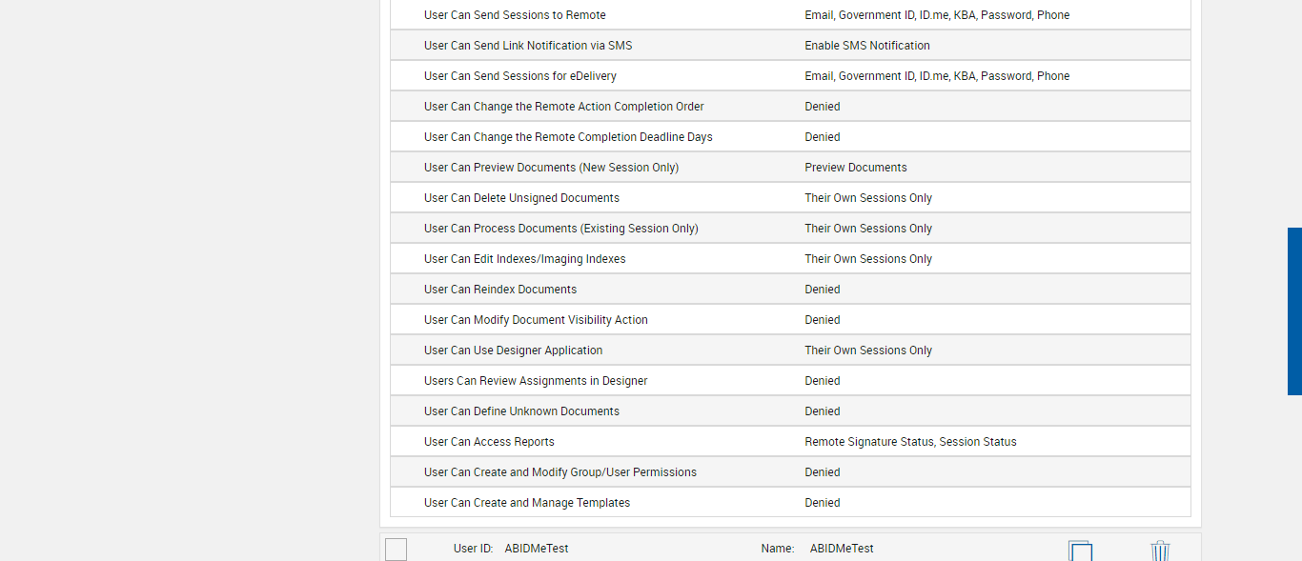The width and height of the screenshot is (1302, 561).
Task: Select User Can Create and Manage Templates row
Action: click(x=527, y=503)
